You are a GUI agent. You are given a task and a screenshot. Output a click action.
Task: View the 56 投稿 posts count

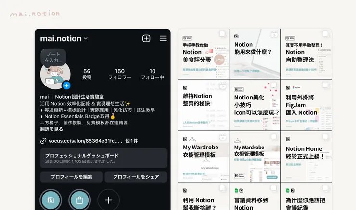coord(87,74)
